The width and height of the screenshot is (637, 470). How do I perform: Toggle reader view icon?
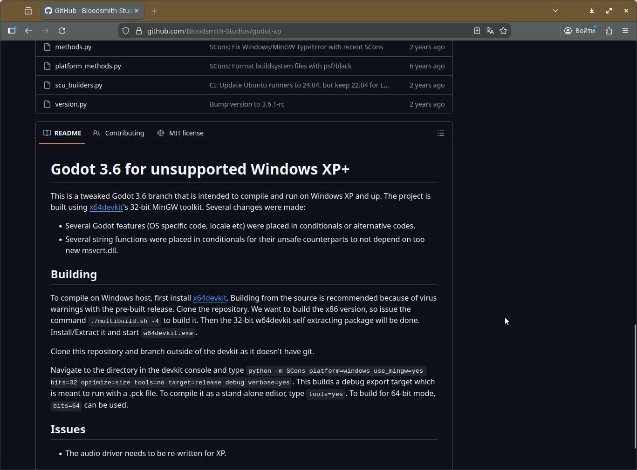point(477,31)
